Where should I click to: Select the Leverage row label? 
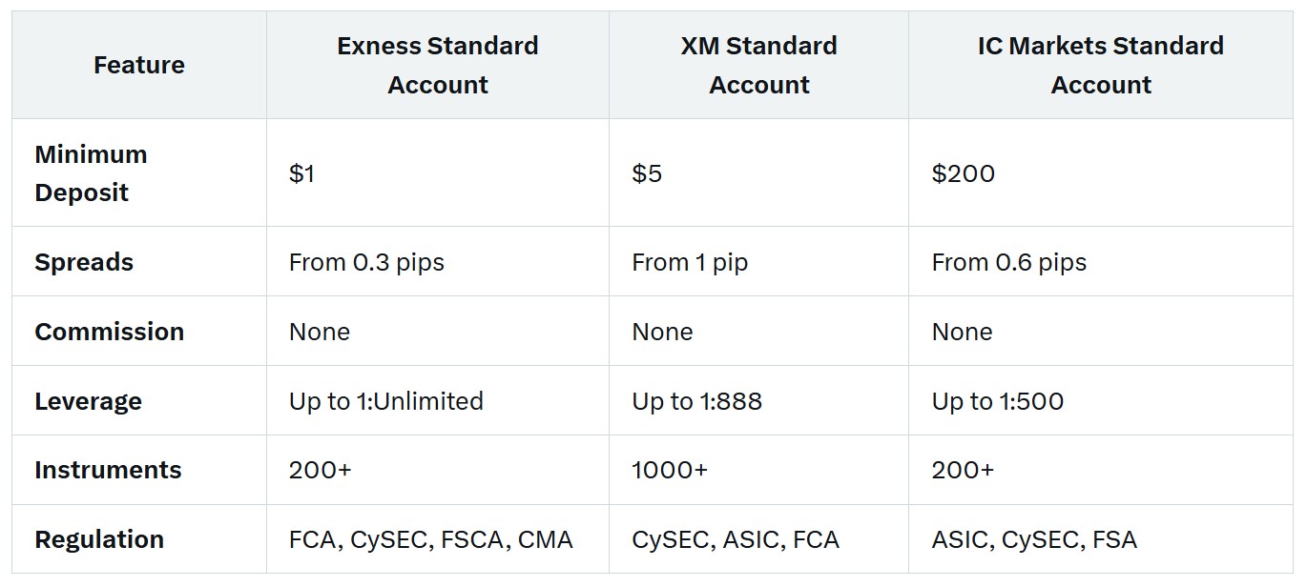[x=89, y=401]
